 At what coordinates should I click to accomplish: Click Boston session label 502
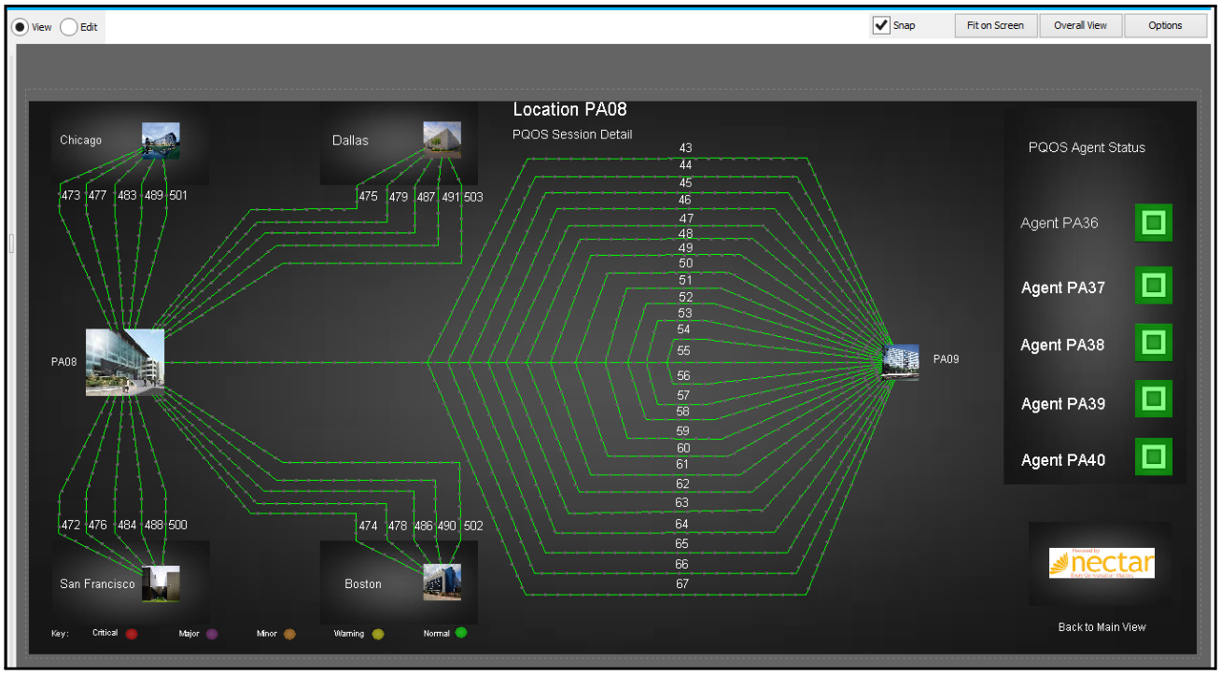(473, 527)
